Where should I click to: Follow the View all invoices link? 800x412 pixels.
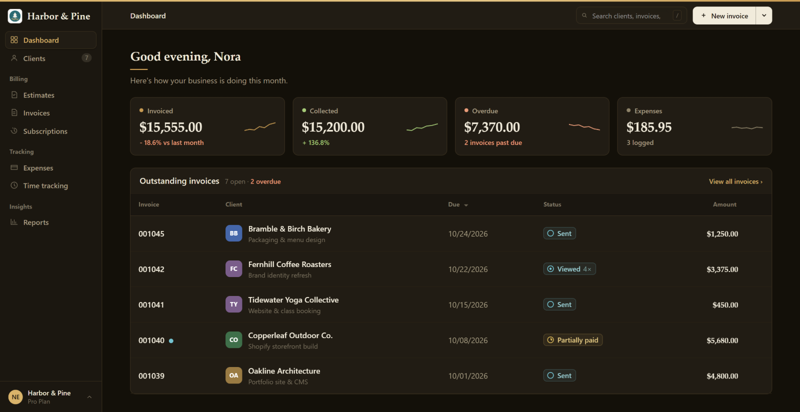click(735, 181)
